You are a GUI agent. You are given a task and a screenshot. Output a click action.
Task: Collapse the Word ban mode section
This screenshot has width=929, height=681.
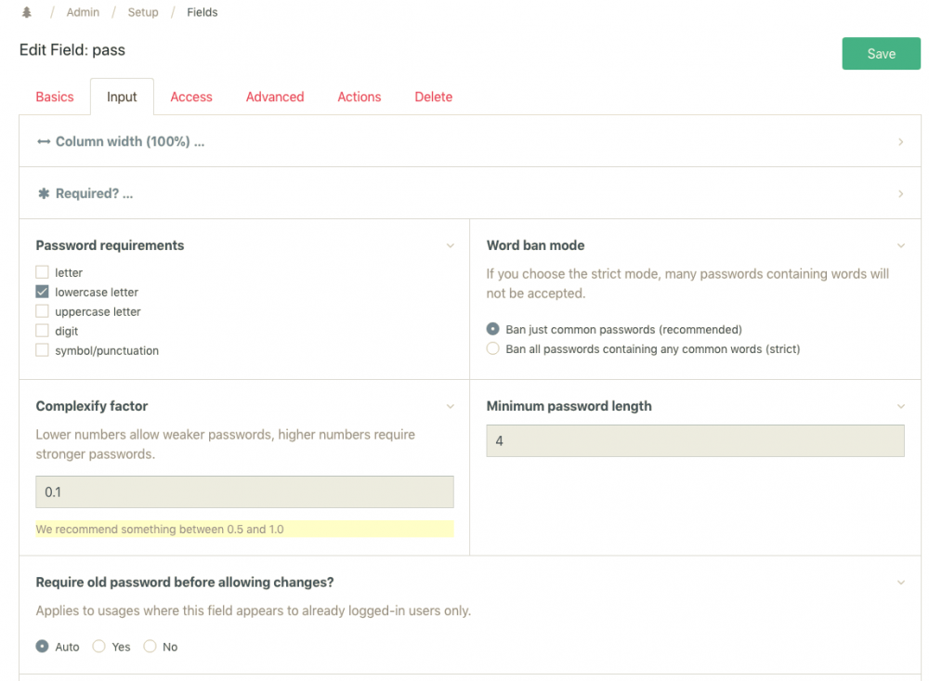pyautogui.click(x=900, y=246)
